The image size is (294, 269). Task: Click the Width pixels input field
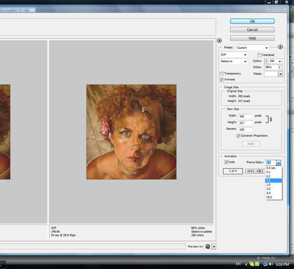tap(246, 116)
